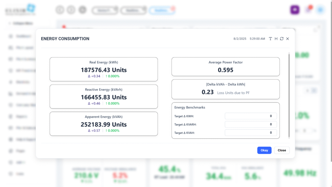Viewport: 332px width, 187px height.
Task: Click the company logo in top-left
Action: tap(20, 10)
